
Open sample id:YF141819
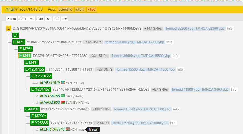click(50, 83)
